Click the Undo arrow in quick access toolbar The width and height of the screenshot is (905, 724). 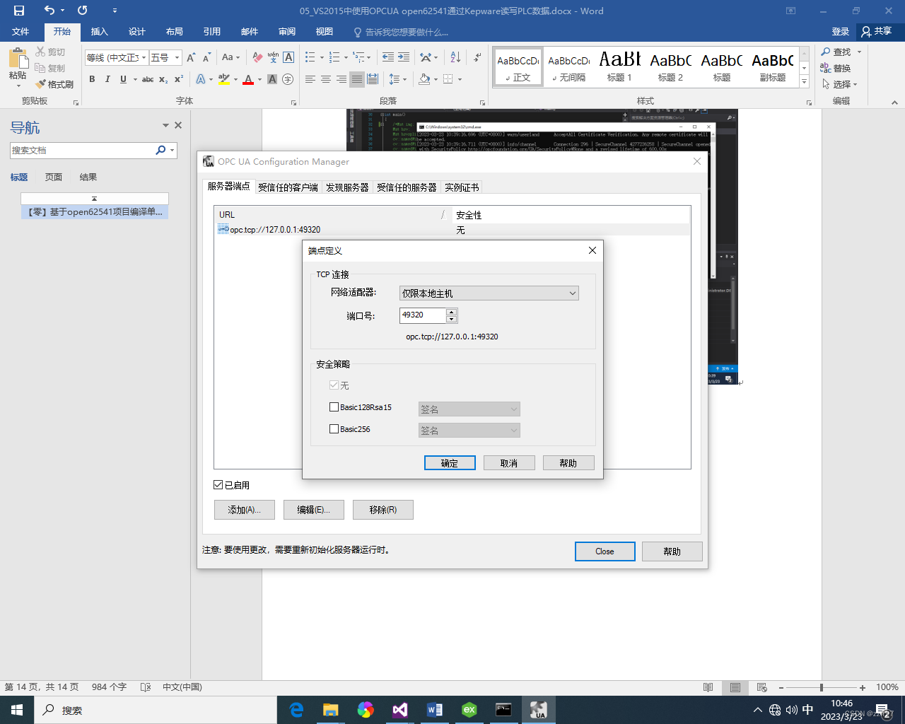(49, 11)
